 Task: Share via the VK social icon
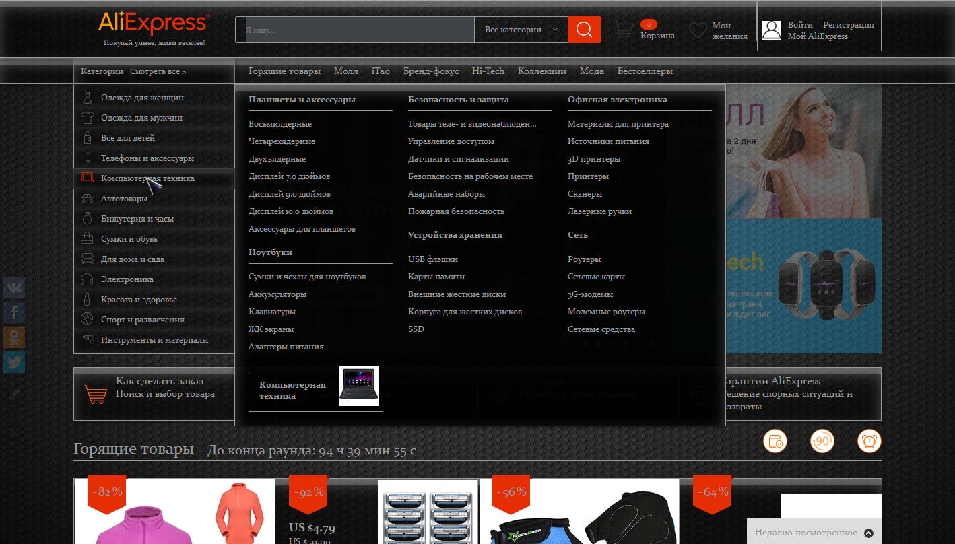(14, 287)
